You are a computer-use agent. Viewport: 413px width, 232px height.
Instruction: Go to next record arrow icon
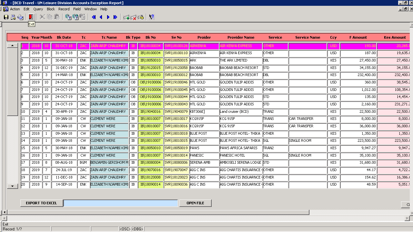tap(108, 17)
